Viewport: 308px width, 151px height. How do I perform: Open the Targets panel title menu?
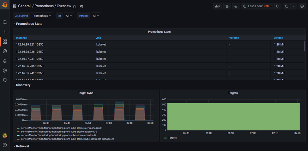pos(233,93)
